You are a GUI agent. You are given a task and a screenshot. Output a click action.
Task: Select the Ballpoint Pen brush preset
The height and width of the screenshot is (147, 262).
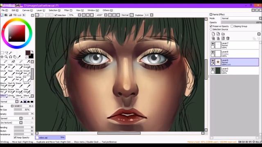(x=4, y=91)
